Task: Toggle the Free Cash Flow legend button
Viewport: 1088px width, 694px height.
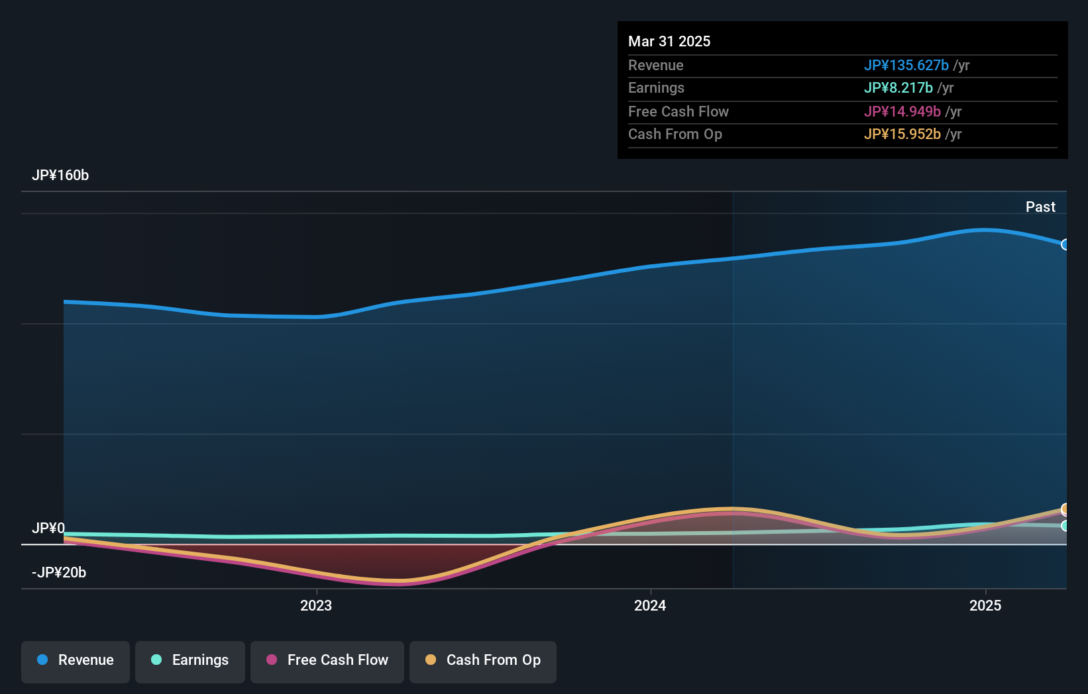Action: 327,662
